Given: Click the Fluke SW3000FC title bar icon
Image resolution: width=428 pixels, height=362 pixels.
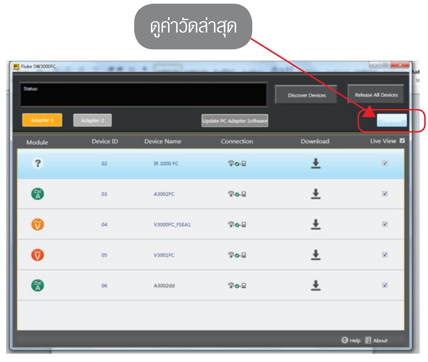Looking at the screenshot, I should click(x=16, y=66).
